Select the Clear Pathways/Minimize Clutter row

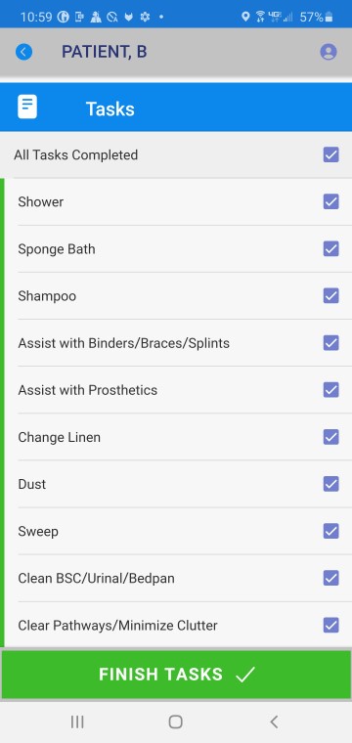pyautogui.click(x=178, y=625)
